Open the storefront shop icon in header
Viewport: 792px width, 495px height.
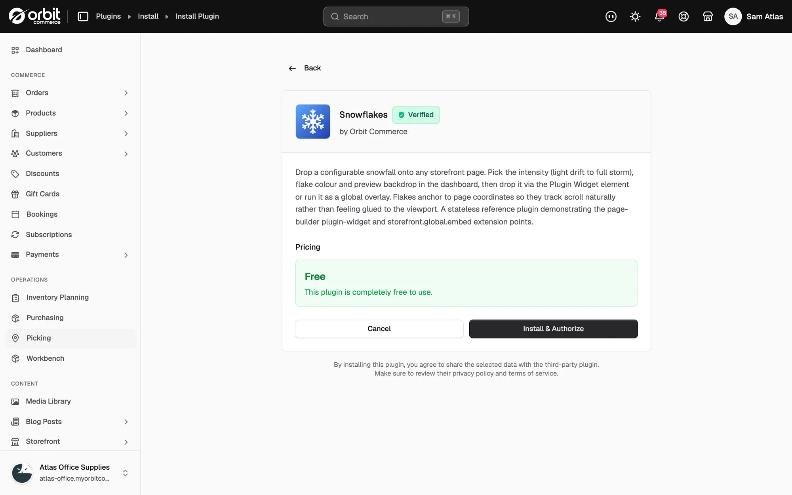point(708,16)
